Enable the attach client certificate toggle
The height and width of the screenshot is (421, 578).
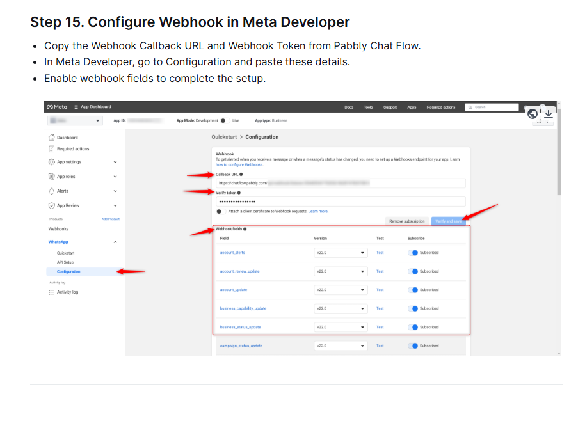click(221, 211)
